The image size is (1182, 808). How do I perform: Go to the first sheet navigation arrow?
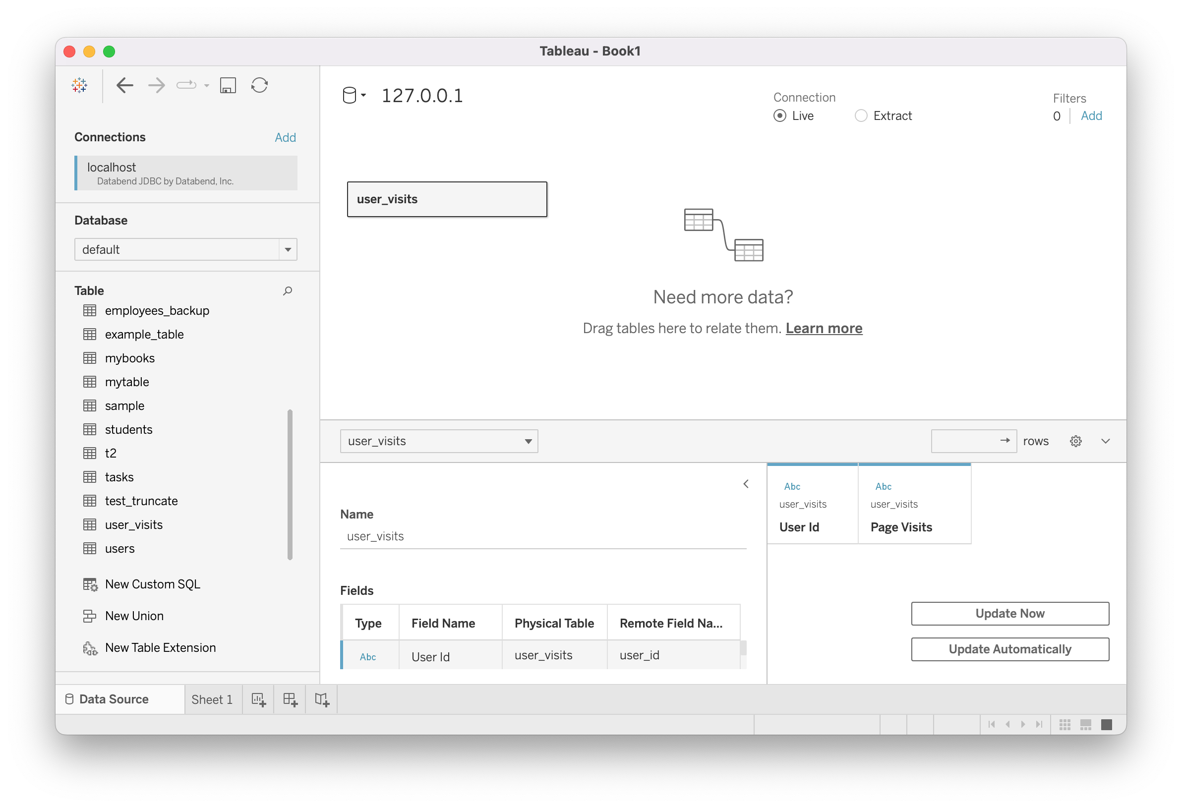coord(992,725)
